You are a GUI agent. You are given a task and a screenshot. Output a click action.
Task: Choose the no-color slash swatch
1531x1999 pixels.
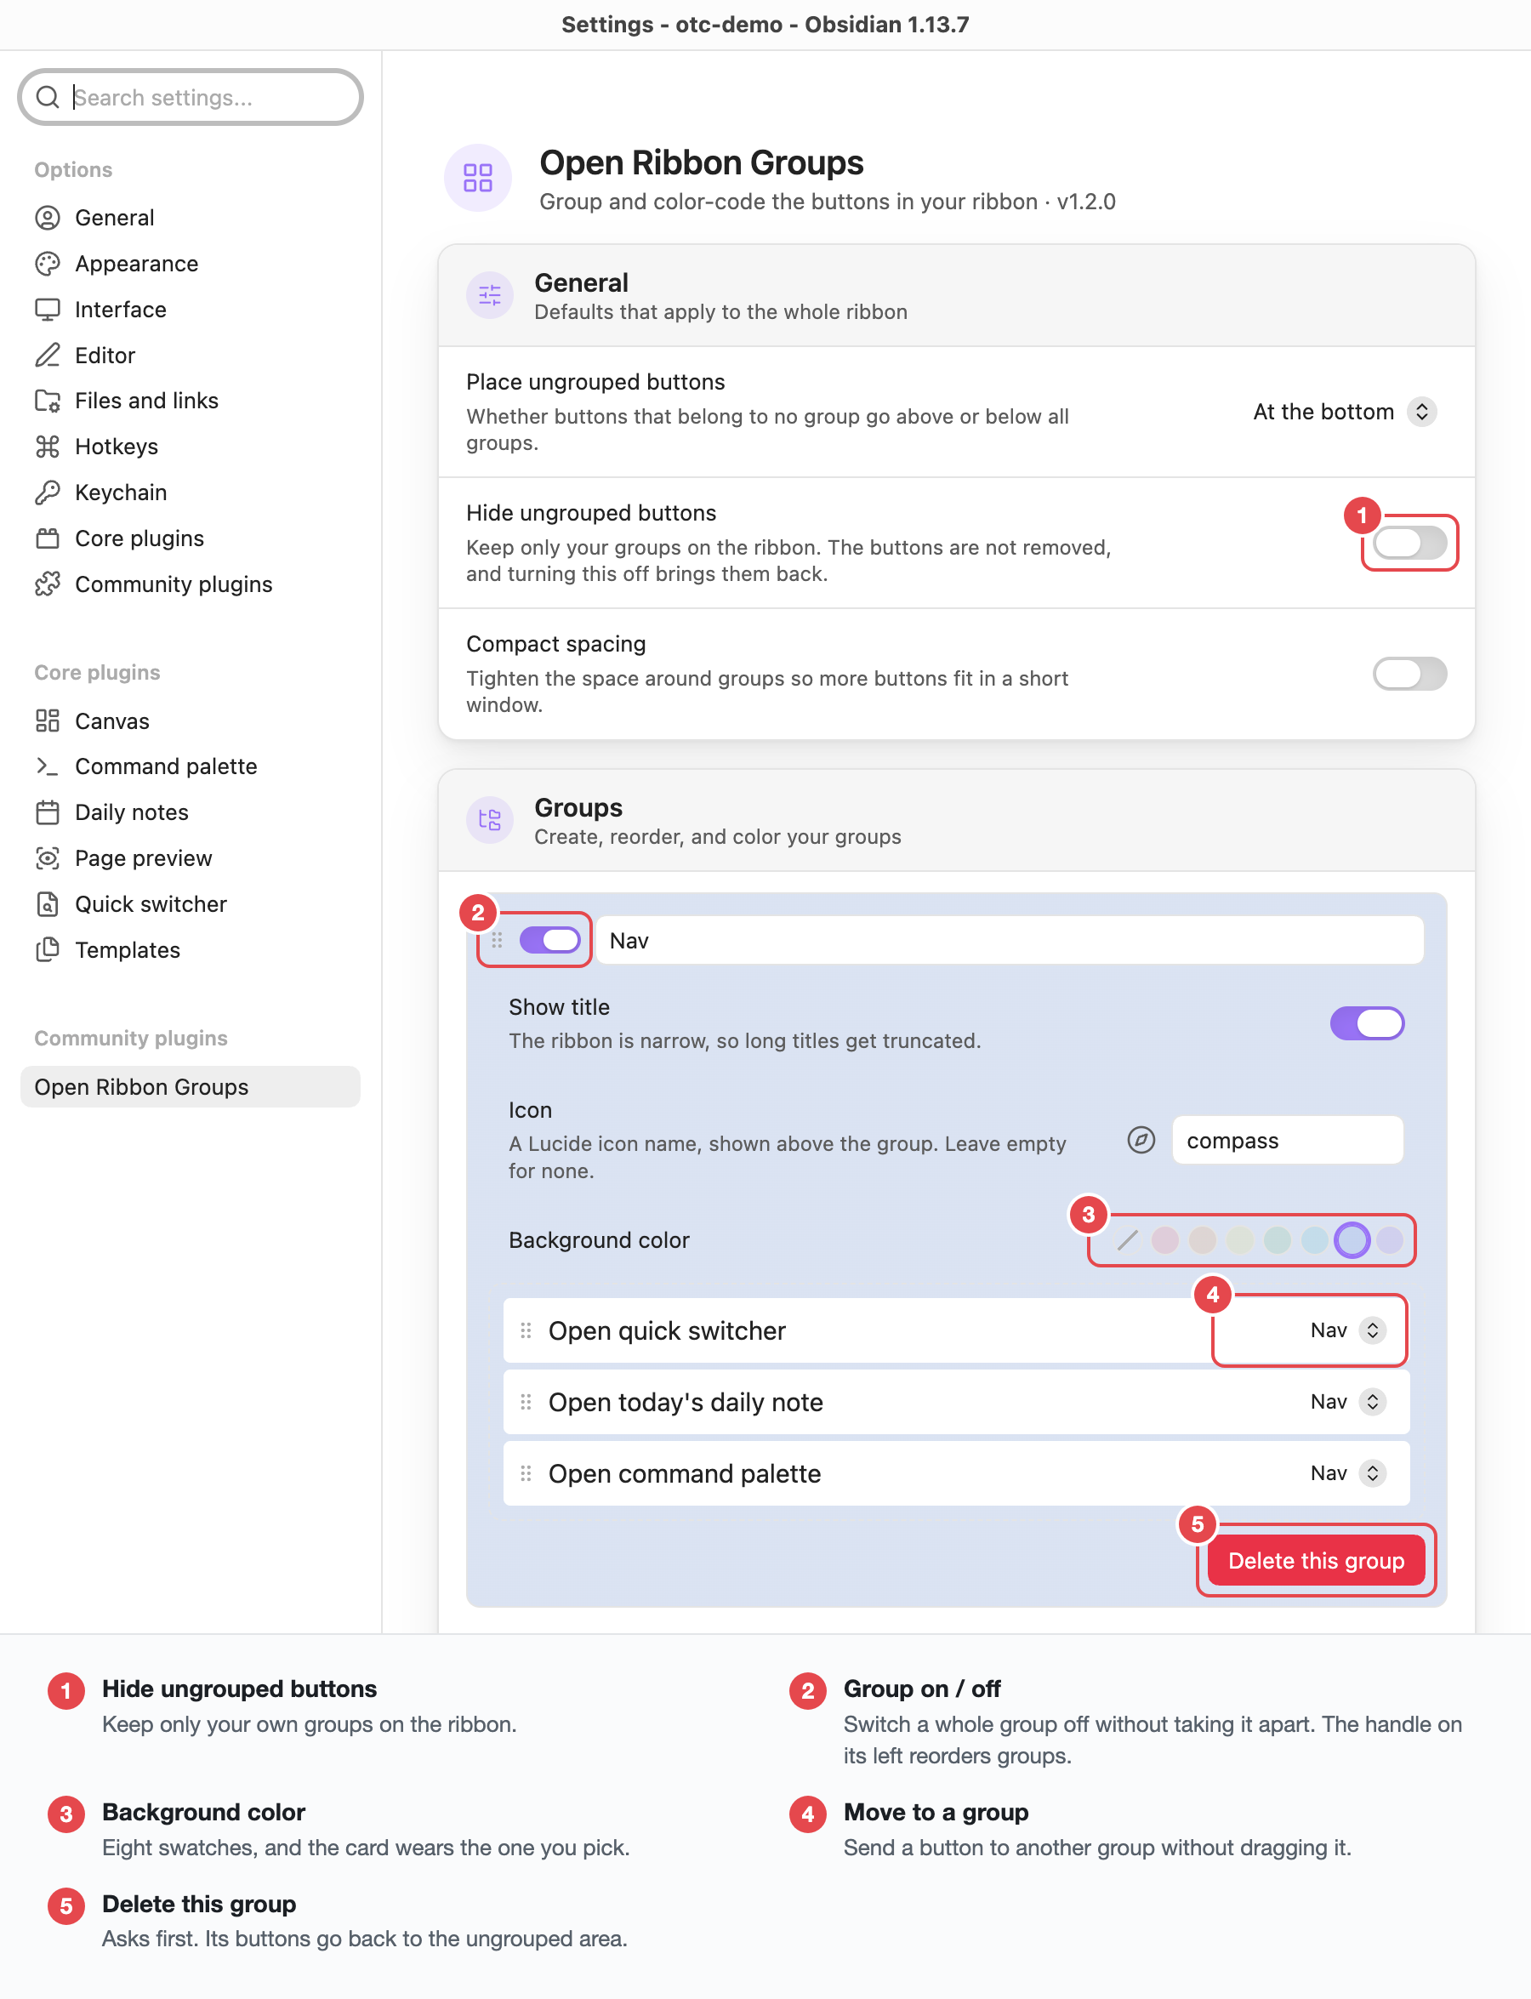[1127, 1239]
